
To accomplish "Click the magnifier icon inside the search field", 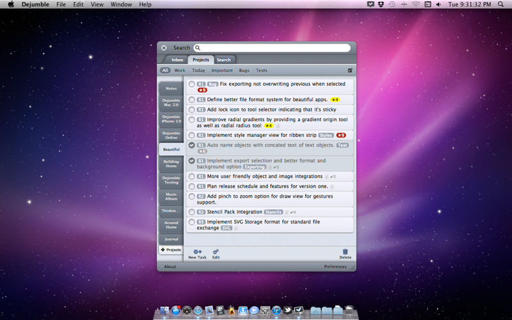I will pos(198,47).
